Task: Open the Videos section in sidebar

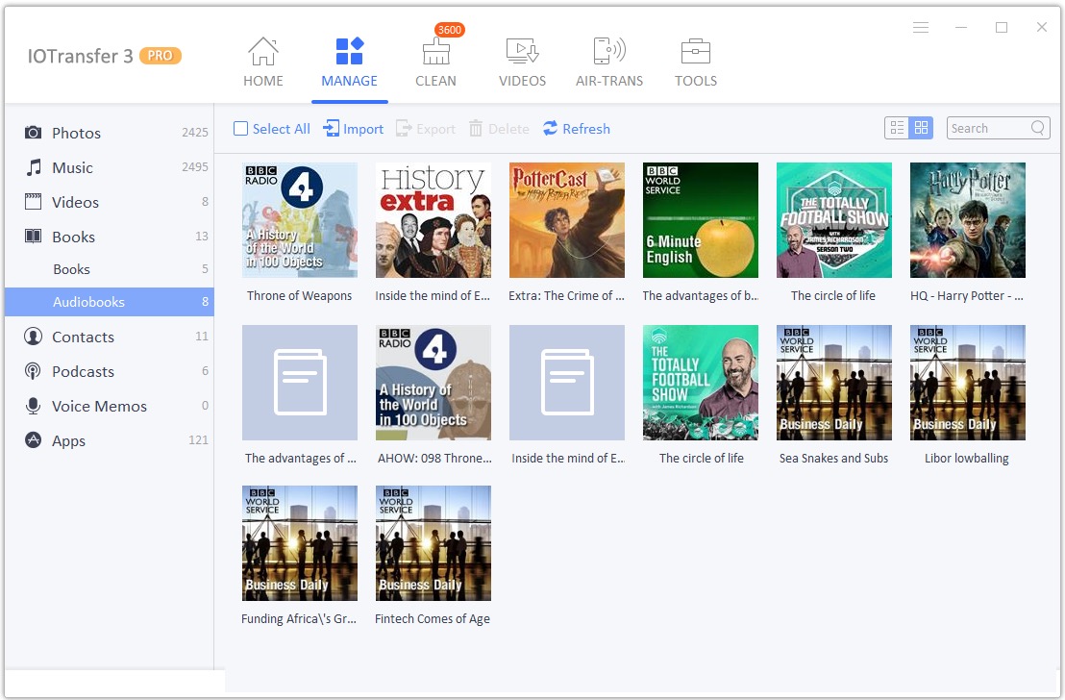Action: coord(36,202)
